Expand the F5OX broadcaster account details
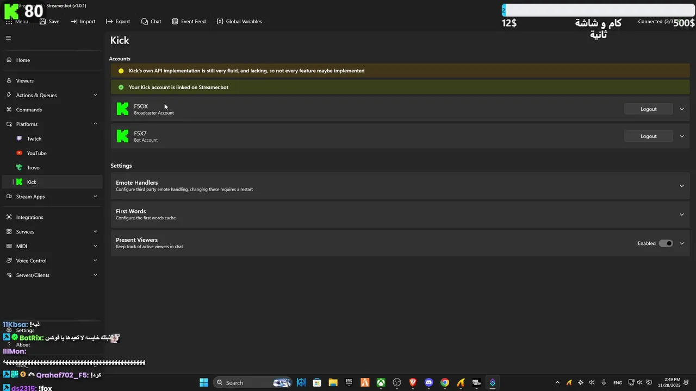 point(682,109)
